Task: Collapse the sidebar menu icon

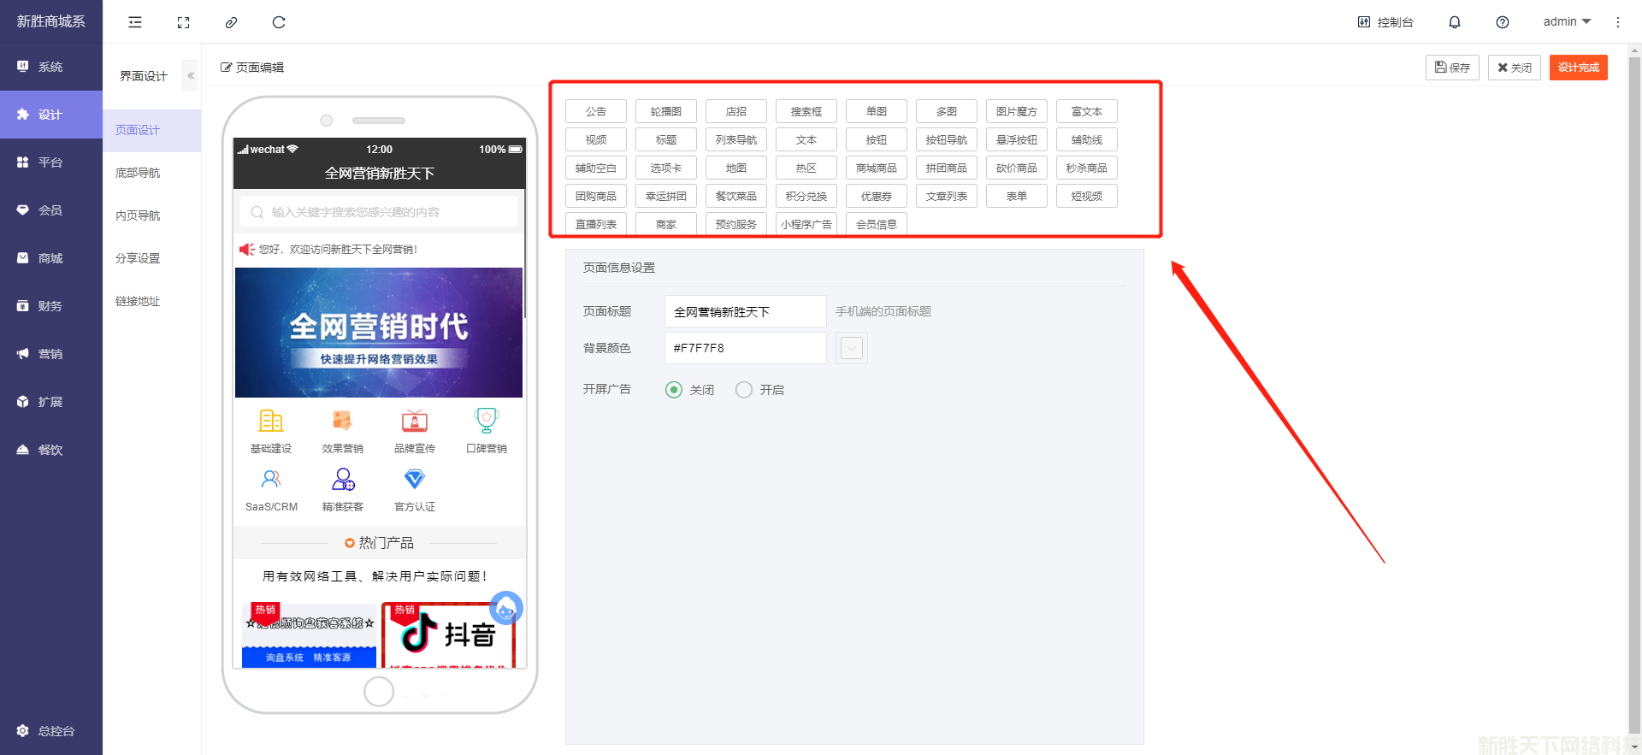Action: [135, 22]
